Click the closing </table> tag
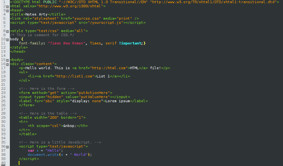This screenshot has width=283, height=166. click(28, 134)
